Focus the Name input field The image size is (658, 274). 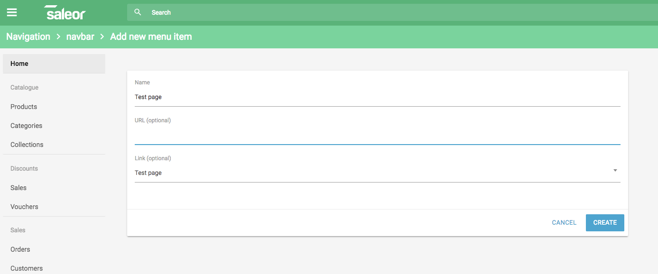point(332,97)
